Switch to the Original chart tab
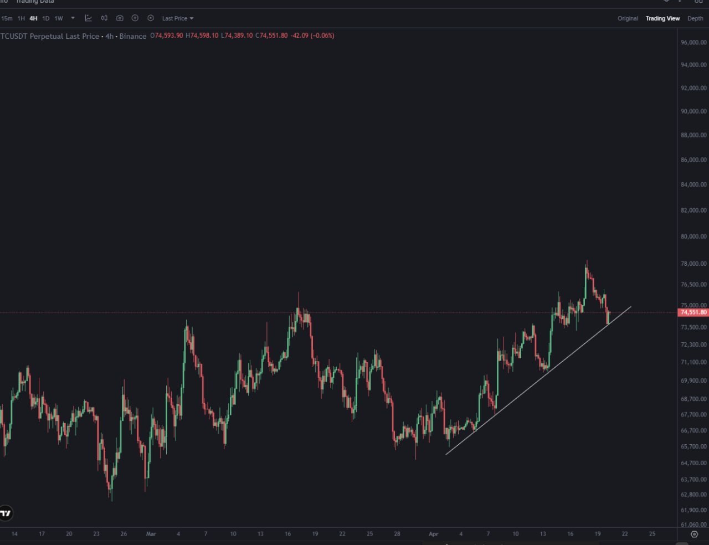The width and height of the screenshot is (709, 545). click(x=628, y=18)
